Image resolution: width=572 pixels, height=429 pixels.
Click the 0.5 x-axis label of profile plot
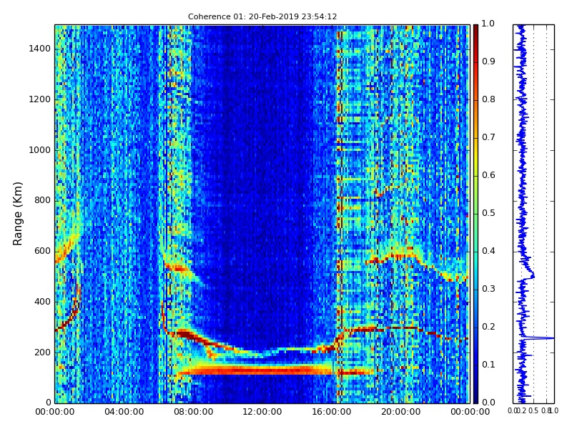[533, 411]
